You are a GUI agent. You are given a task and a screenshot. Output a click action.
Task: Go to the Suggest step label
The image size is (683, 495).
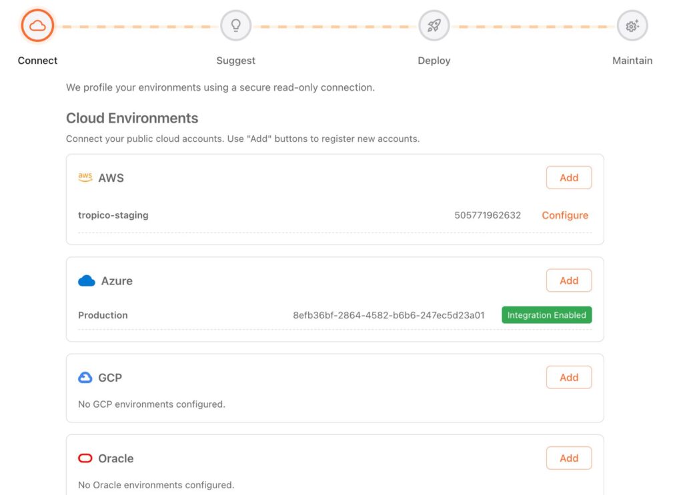point(235,61)
